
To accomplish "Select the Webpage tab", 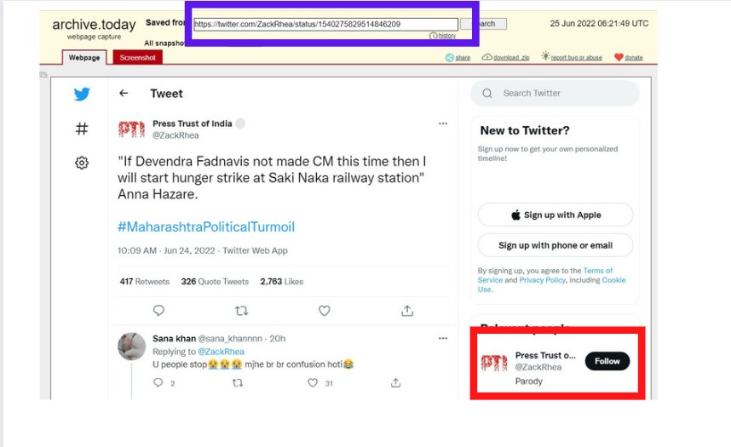I will coord(83,57).
